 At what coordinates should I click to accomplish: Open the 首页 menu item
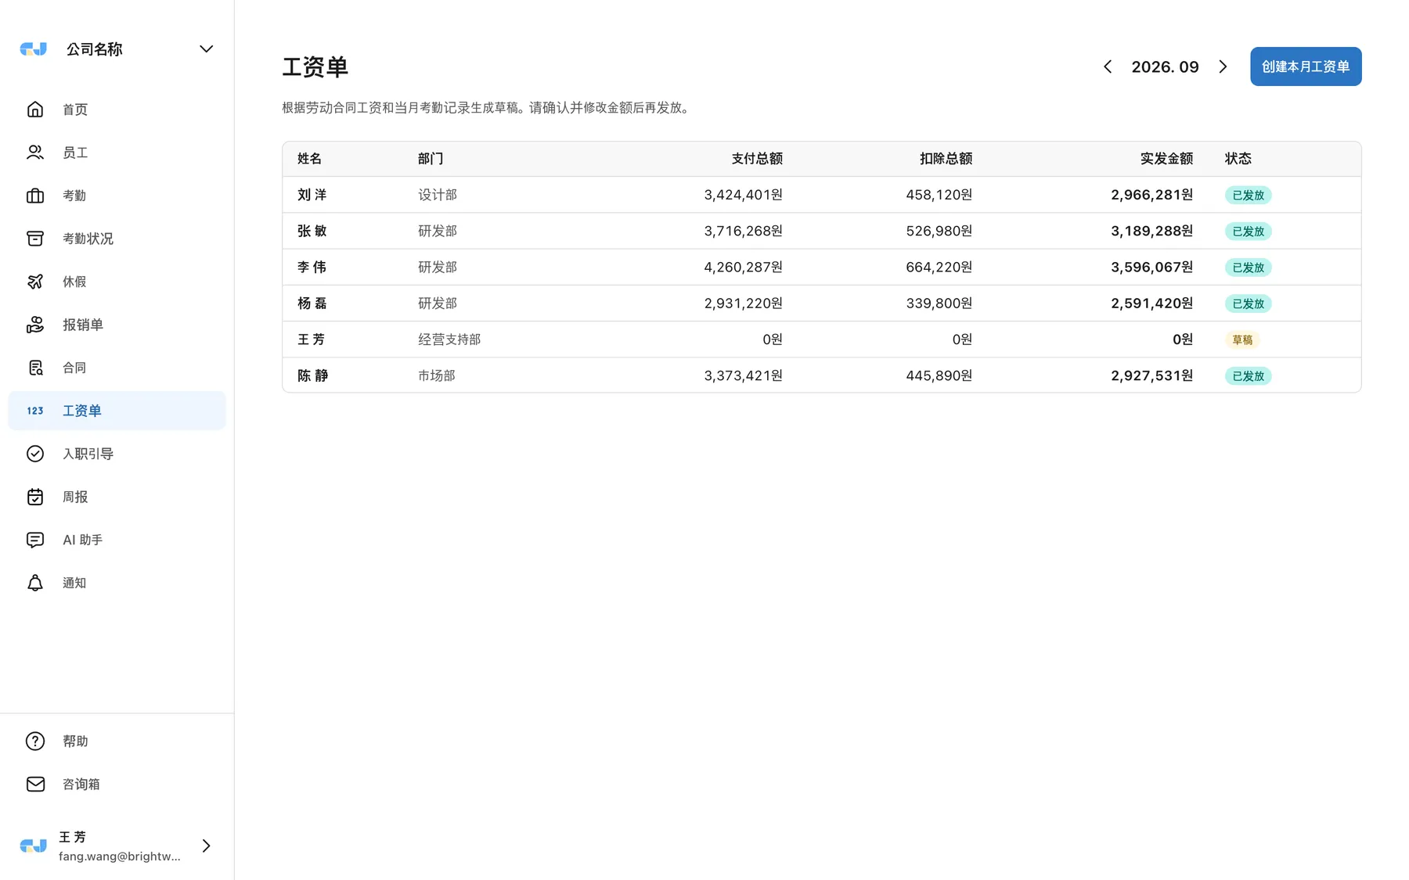(x=117, y=110)
